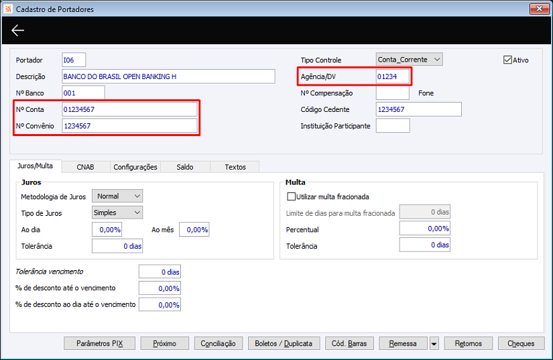Screen dimensions: 553x360
Task: Select the Juros/Multa tab
Action: pos(36,166)
